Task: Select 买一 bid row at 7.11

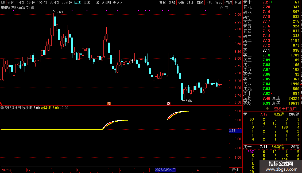Action: [271, 50]
